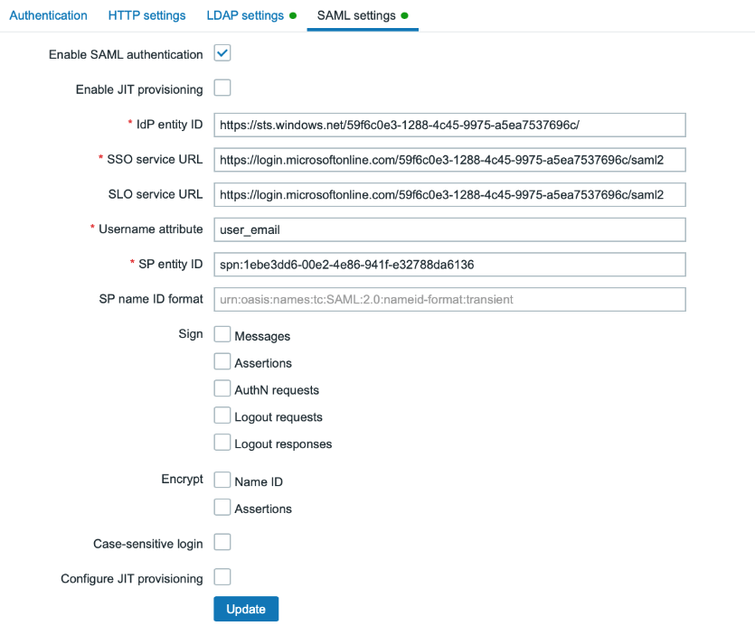Enable signing Logout requests

tap(222, 416)
